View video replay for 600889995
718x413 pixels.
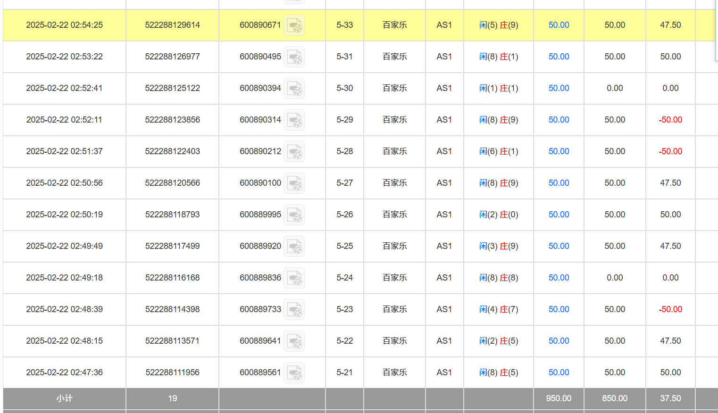coord(294,215)
